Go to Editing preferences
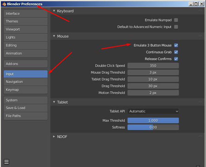206x167 pixels. point(26,45)
